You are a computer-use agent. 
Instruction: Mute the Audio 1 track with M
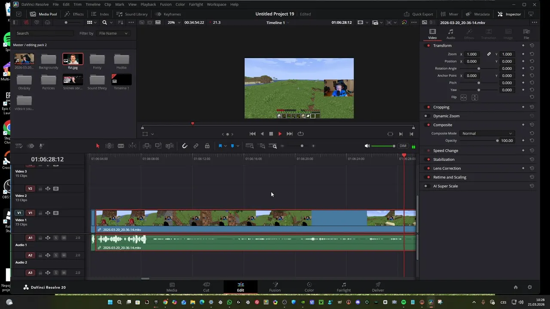(64, 238)
